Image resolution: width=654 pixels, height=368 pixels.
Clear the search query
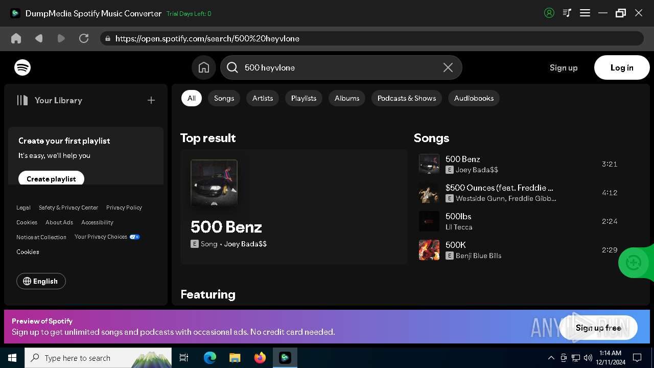448,67
